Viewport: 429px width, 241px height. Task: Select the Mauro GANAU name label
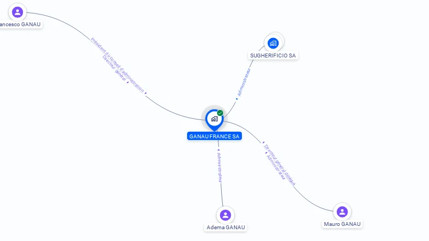(342, 224)
